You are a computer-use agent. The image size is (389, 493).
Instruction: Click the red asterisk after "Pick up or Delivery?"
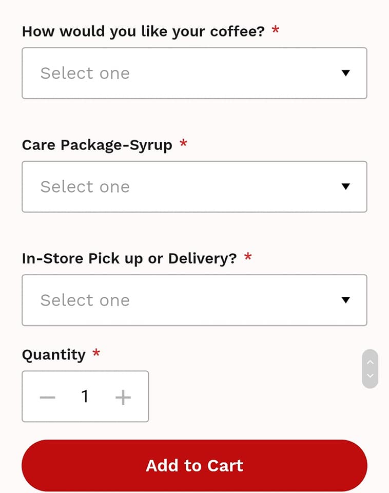pyautogui.click(x=248, y=256)
